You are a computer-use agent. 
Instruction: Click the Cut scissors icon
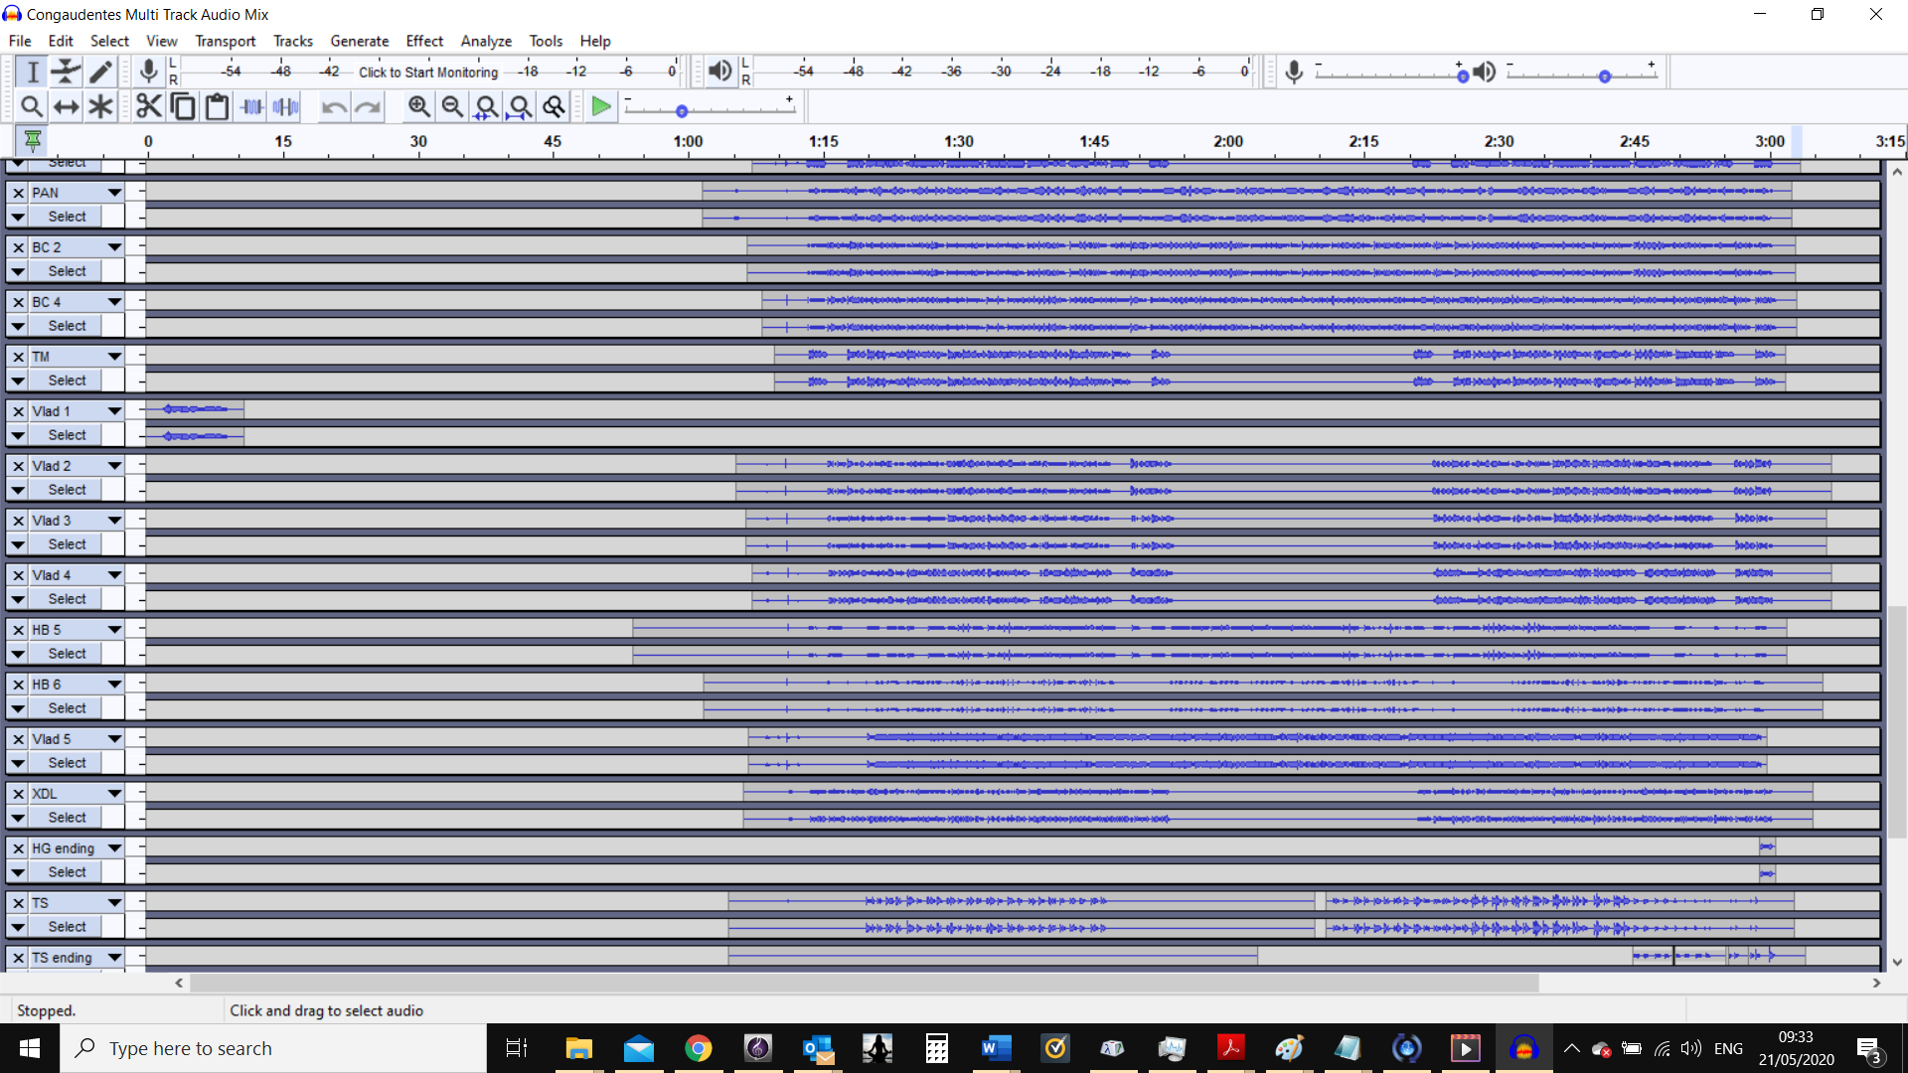149,106
